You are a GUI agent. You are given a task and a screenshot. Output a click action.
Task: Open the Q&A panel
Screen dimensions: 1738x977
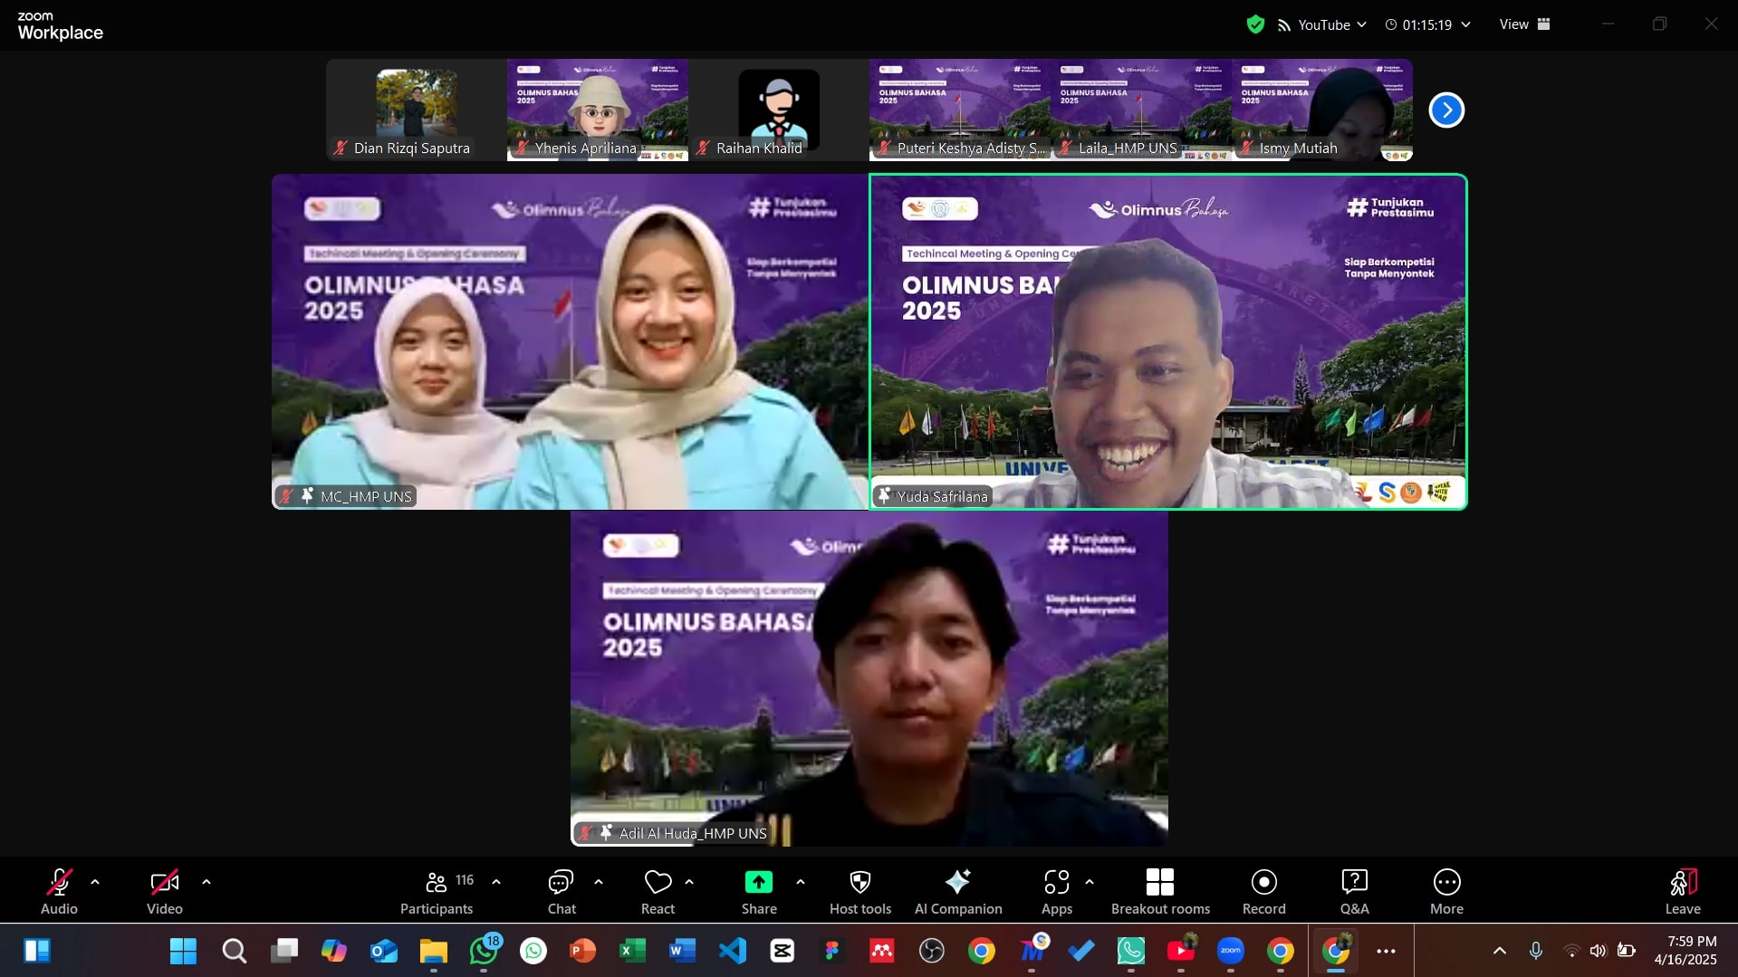tap(1354, 891)
